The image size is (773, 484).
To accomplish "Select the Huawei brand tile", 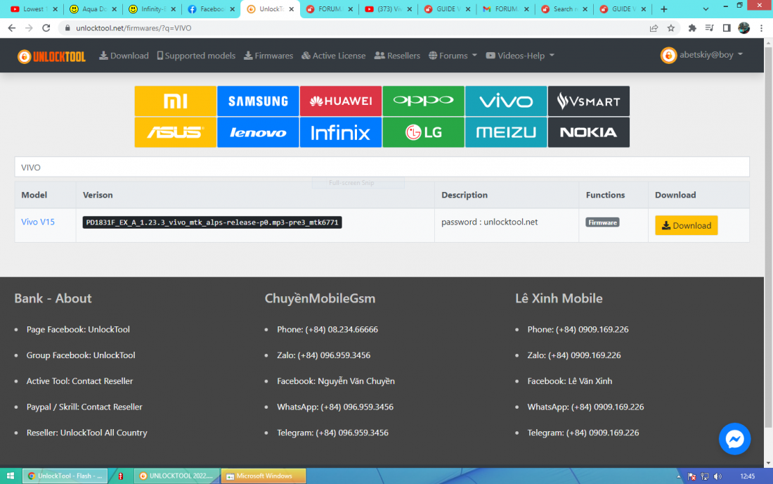I will pos(341,101).
